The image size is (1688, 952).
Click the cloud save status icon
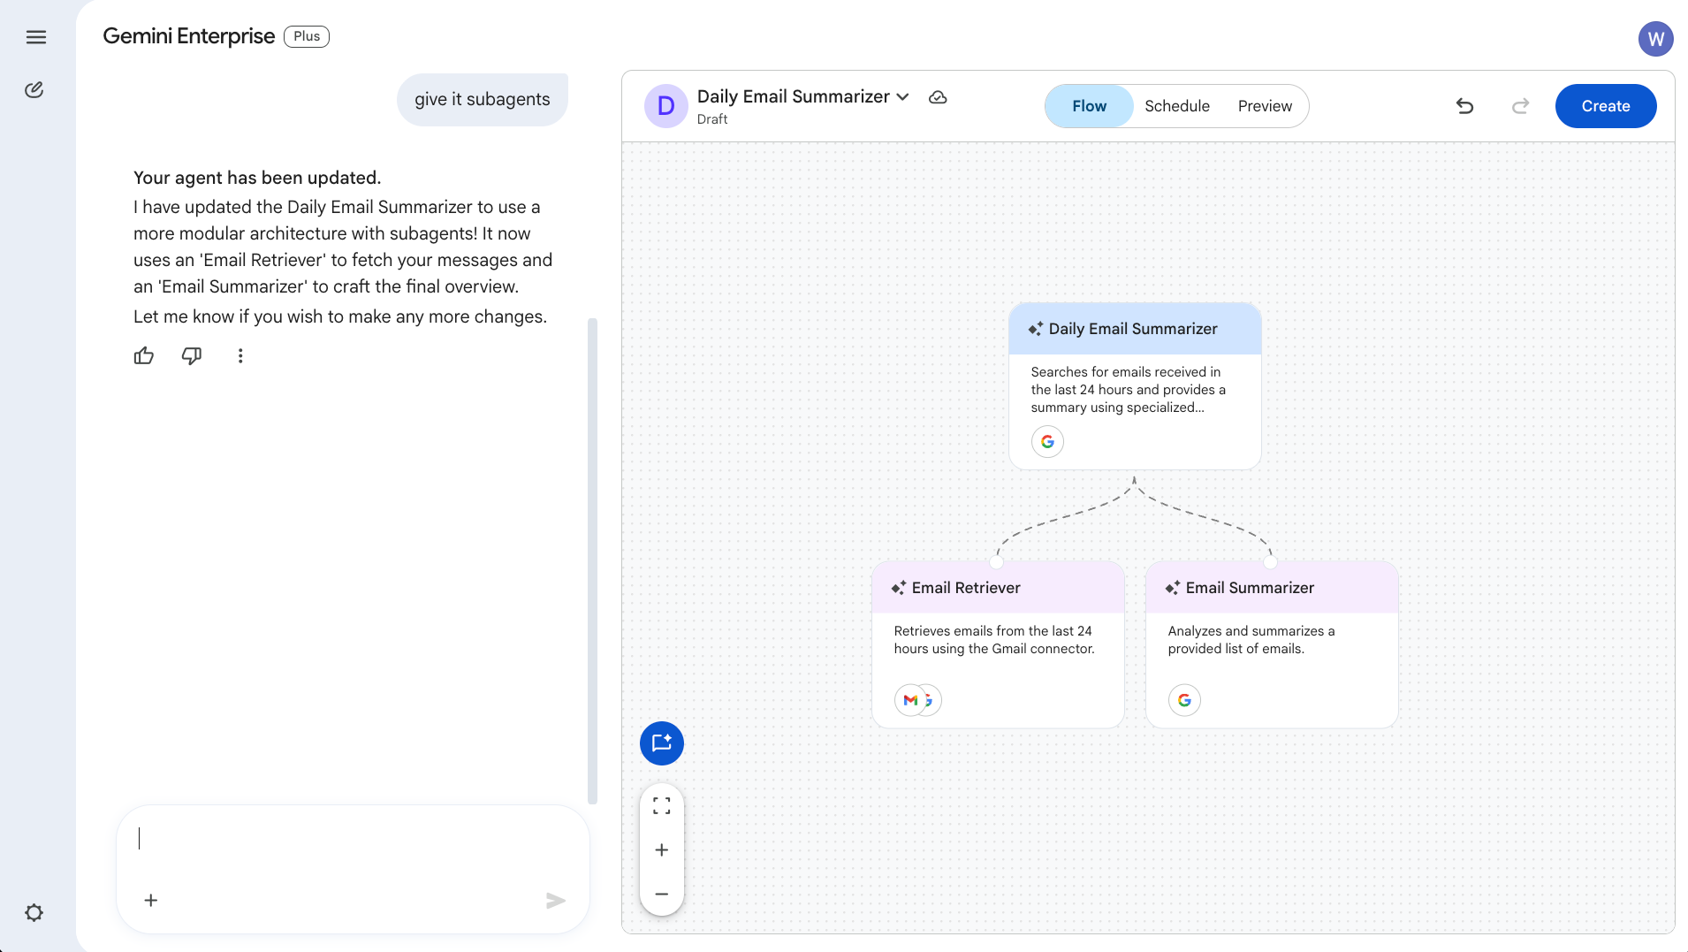[x=938, y=97]
